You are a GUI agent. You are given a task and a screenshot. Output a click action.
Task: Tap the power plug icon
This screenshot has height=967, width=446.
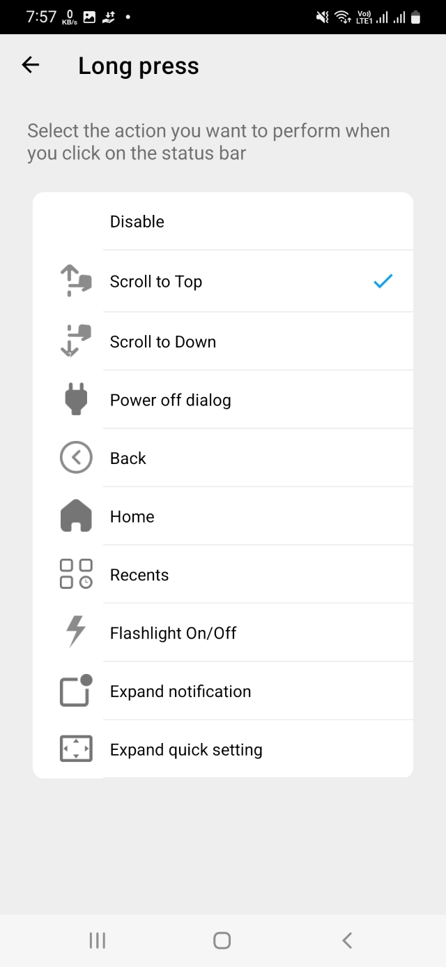pos(76,400)
